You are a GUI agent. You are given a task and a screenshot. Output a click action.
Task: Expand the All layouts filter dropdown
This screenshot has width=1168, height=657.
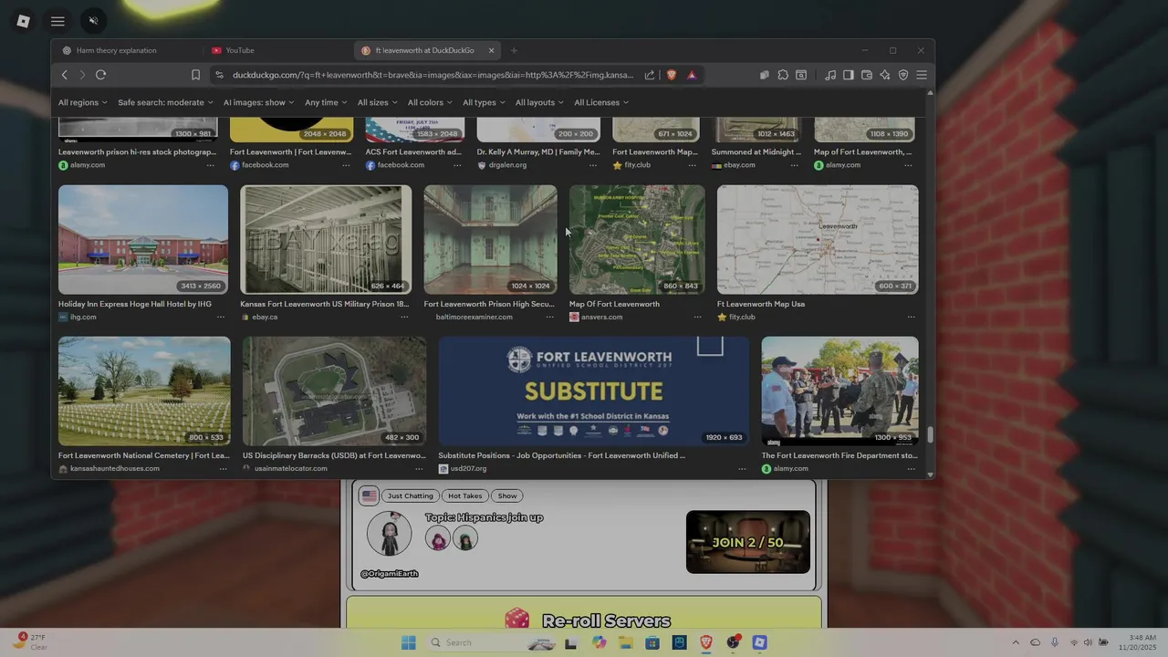[539, 102]
